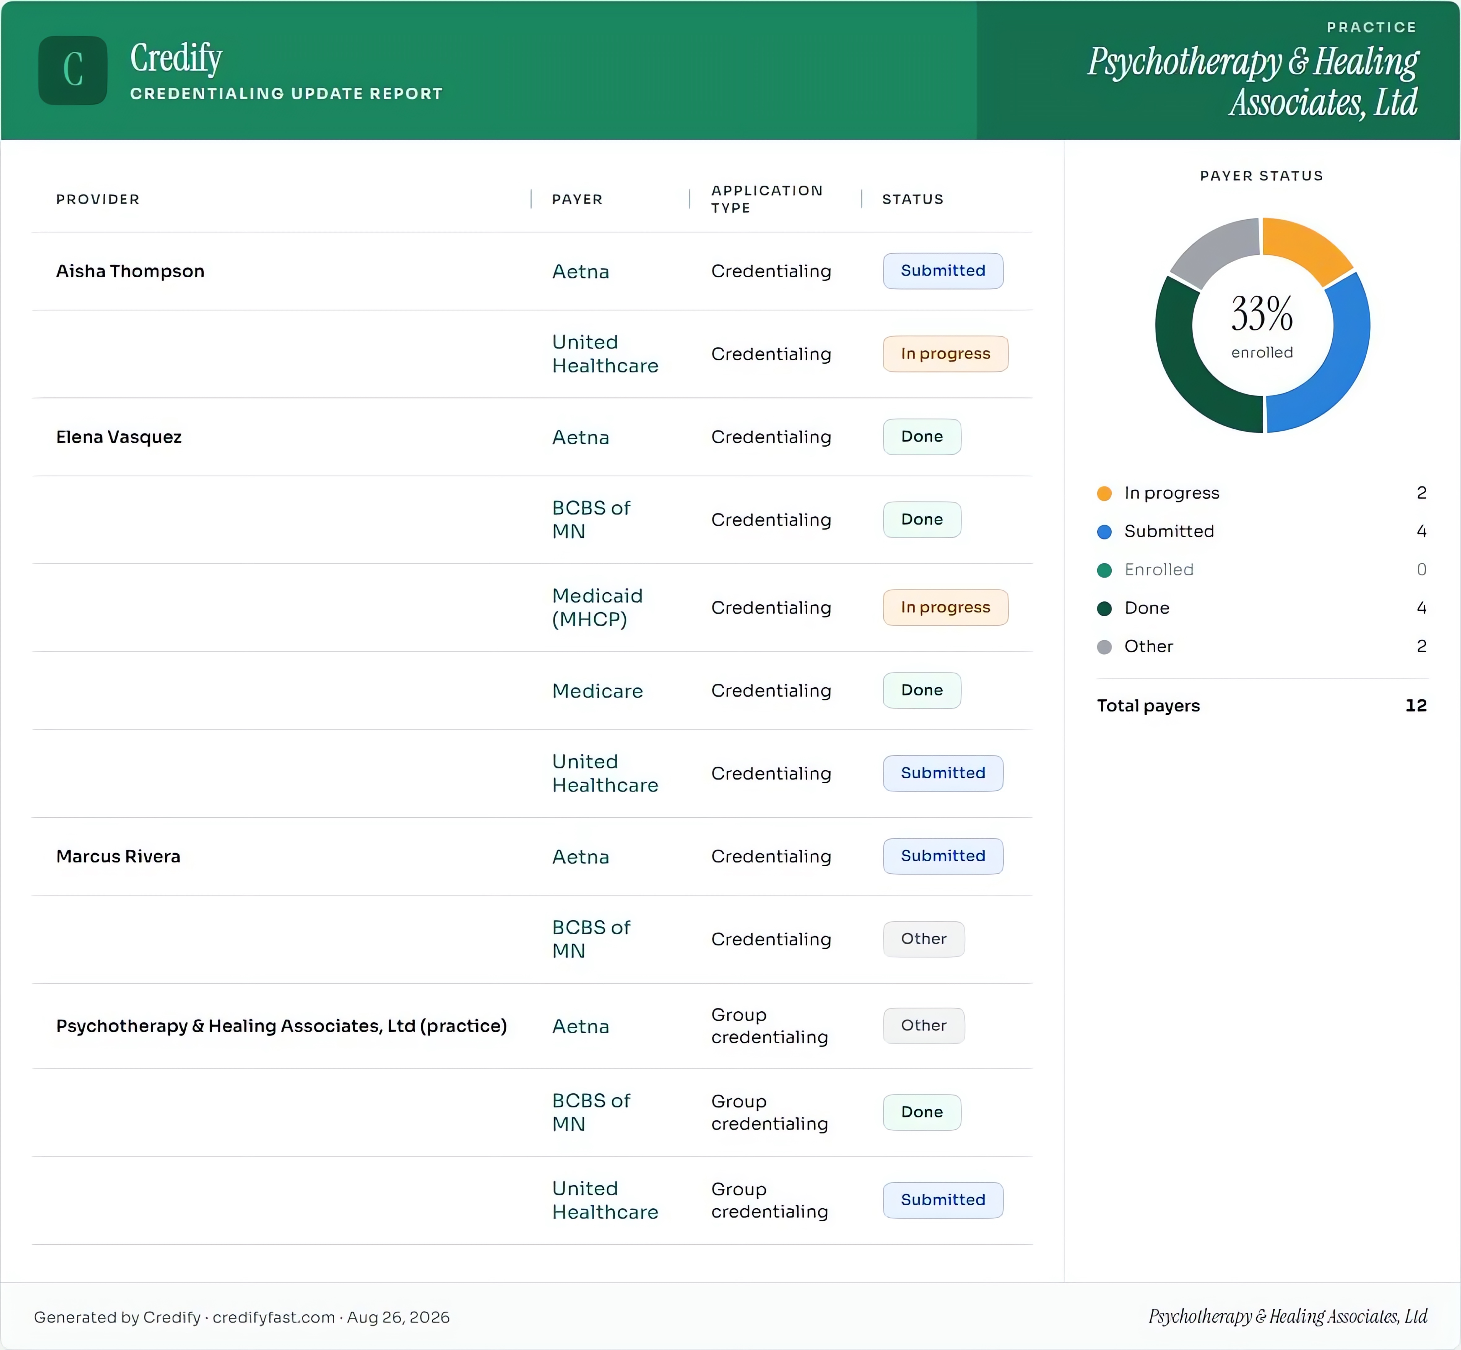Click Elena Vasquez's United Healthcare Submitted badge
This screenshot has height=1350, width=1461.
[943, 774]
